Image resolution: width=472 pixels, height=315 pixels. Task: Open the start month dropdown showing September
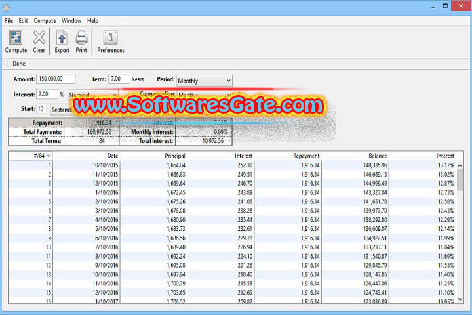point(62,110)
